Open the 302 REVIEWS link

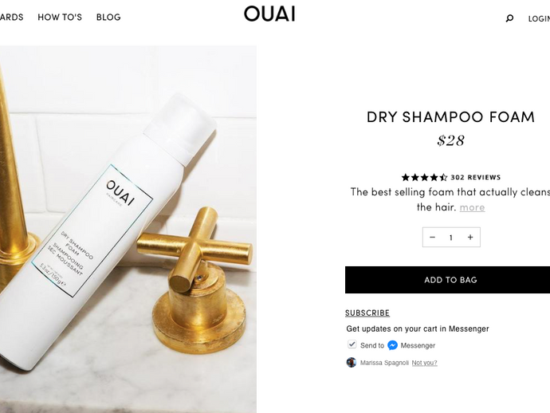click(x=475, y=177)
